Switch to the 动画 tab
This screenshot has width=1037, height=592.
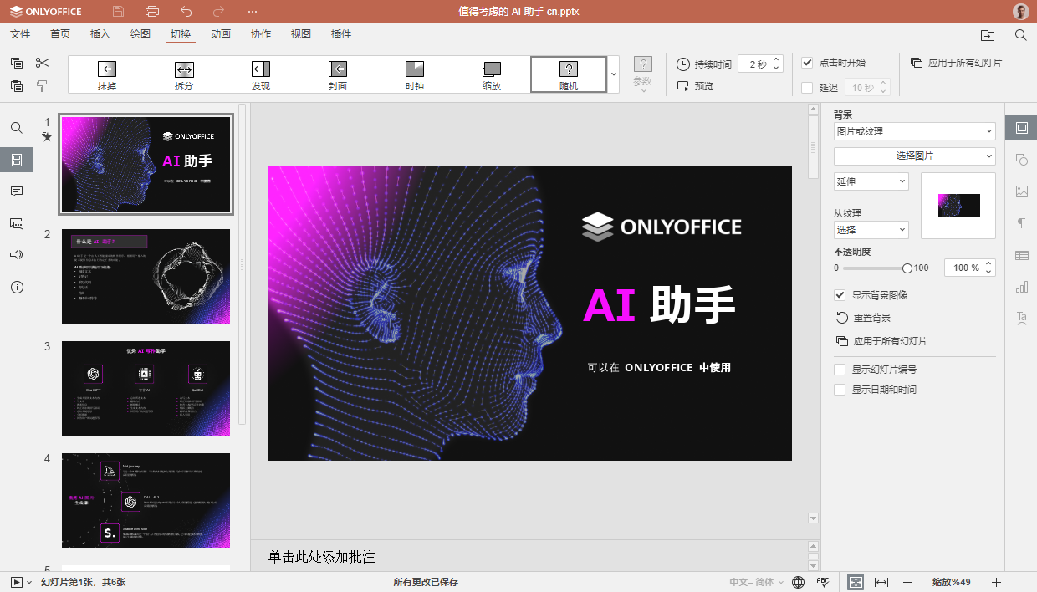coord(221,34)
